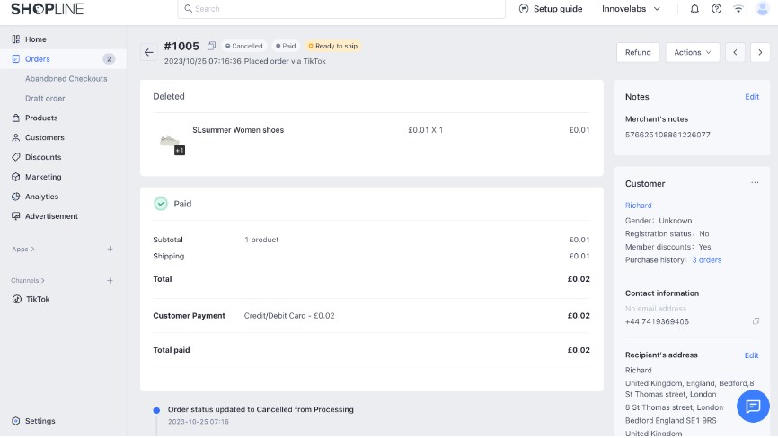Image resolution: width=778 pixels, height=438 pixels.
Task: Open the live chat bubble
Action: coord(753,407)
